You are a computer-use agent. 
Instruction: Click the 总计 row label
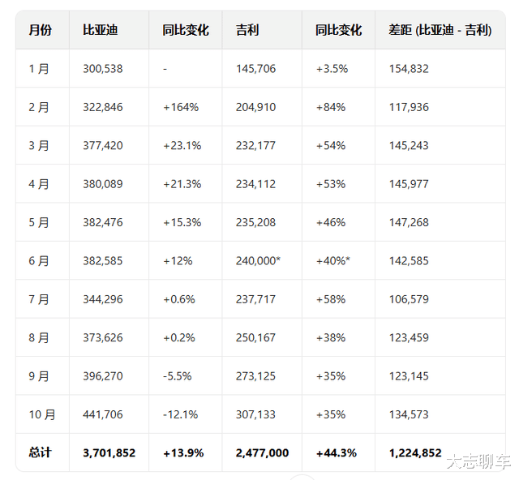click(x=40, y=452)
